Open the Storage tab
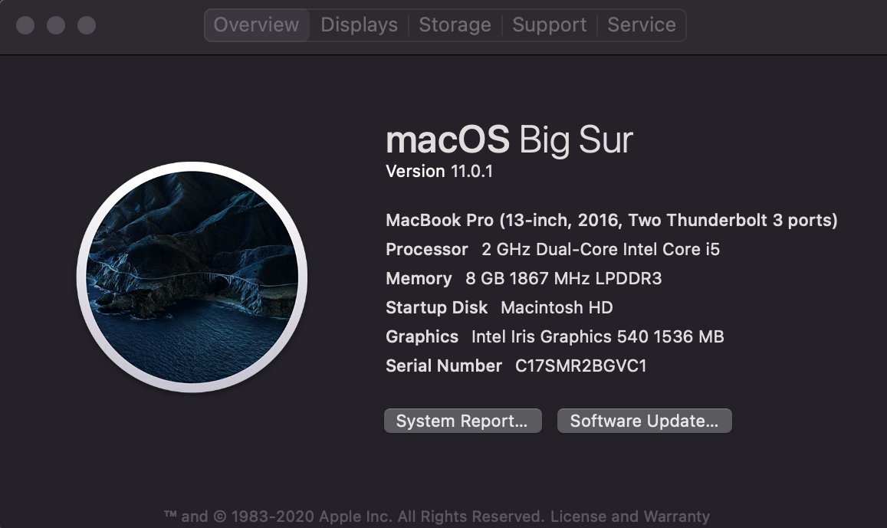 tap(455, 25)
